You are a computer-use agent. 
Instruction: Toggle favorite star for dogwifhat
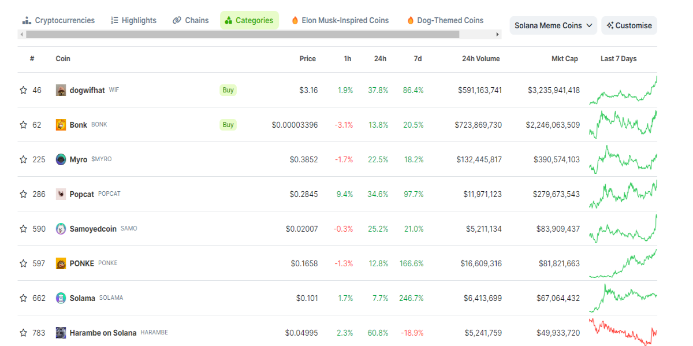(x=24, y=90)
